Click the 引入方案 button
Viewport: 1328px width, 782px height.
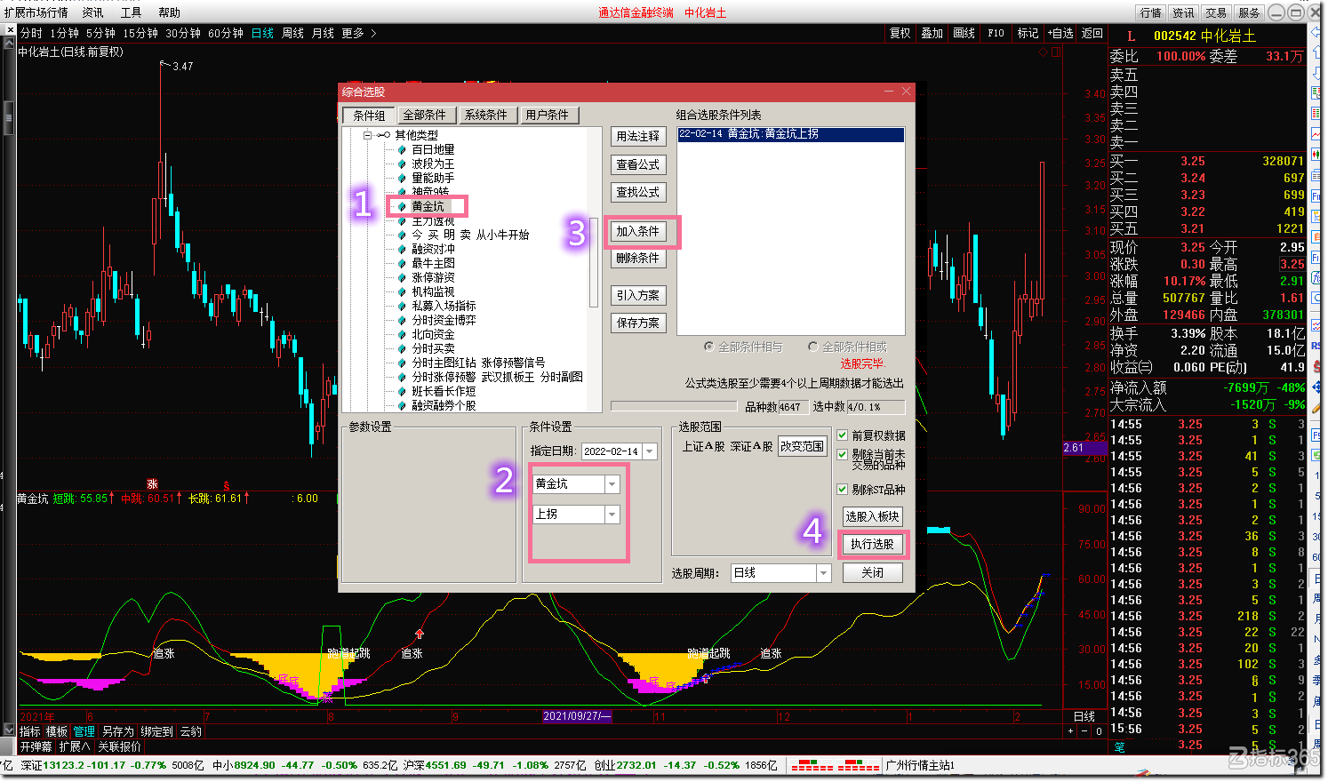(638, 295)
